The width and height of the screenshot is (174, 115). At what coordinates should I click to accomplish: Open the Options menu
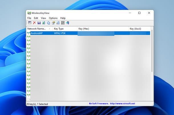(53, 18)
